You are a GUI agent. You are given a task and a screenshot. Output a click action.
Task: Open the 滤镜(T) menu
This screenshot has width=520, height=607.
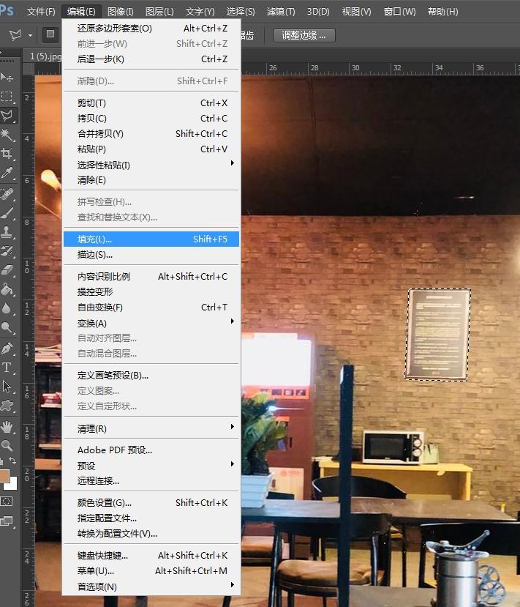281,12
